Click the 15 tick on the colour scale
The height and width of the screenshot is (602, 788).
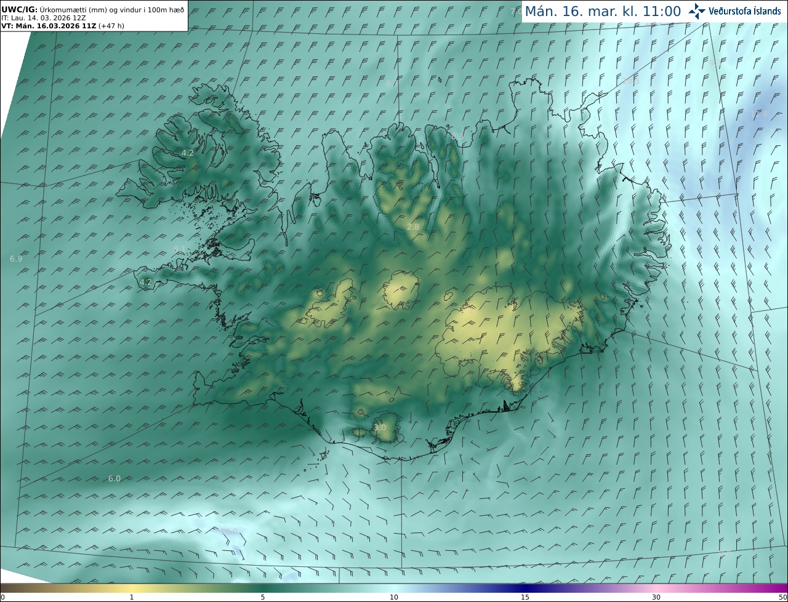(x=525, y=597)
